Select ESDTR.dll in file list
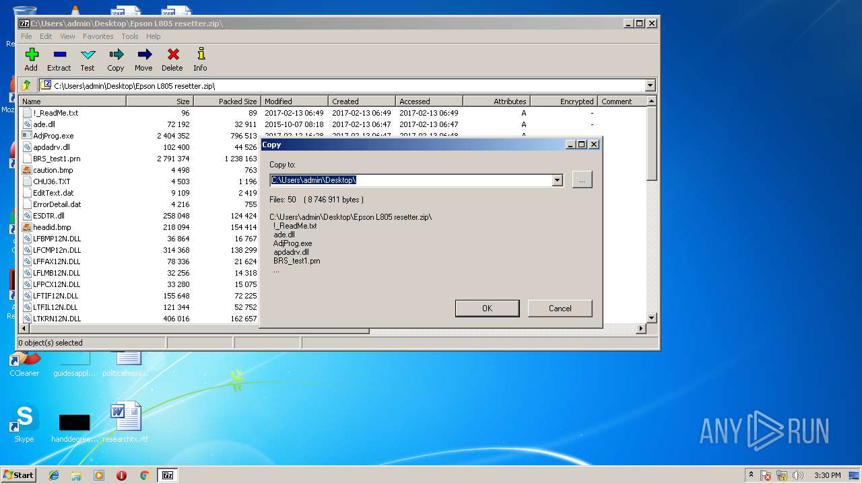 pyautogui.click(x=48, y=216)
